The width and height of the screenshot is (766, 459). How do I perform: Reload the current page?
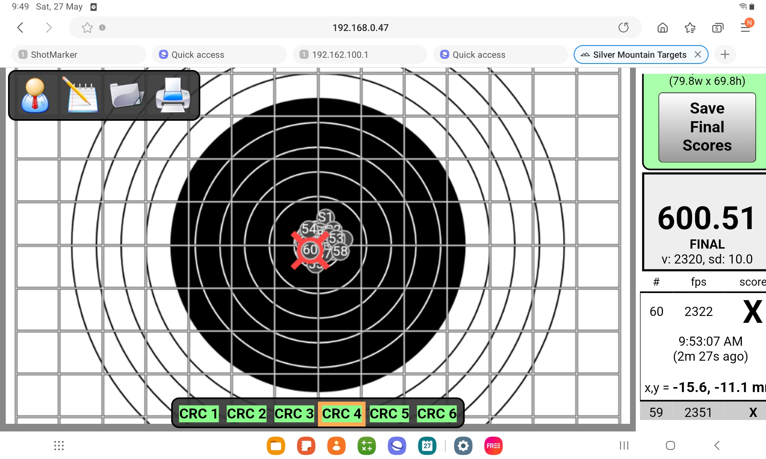(x=624, y=28)
